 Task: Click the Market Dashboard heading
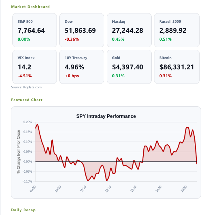coord(30,7)
